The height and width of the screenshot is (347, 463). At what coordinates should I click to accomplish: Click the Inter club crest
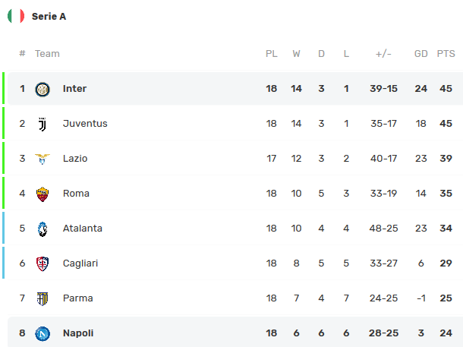pos(43,89)
